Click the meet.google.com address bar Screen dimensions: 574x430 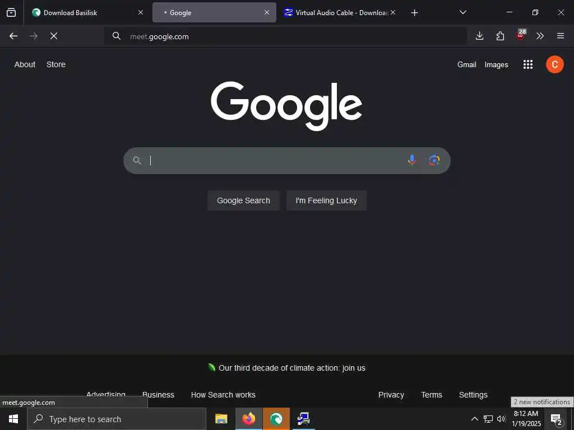point(285,36)
